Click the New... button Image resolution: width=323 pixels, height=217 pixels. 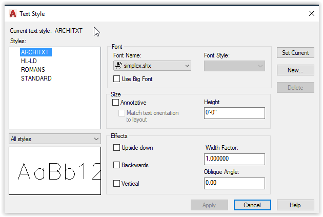[295, 70]
